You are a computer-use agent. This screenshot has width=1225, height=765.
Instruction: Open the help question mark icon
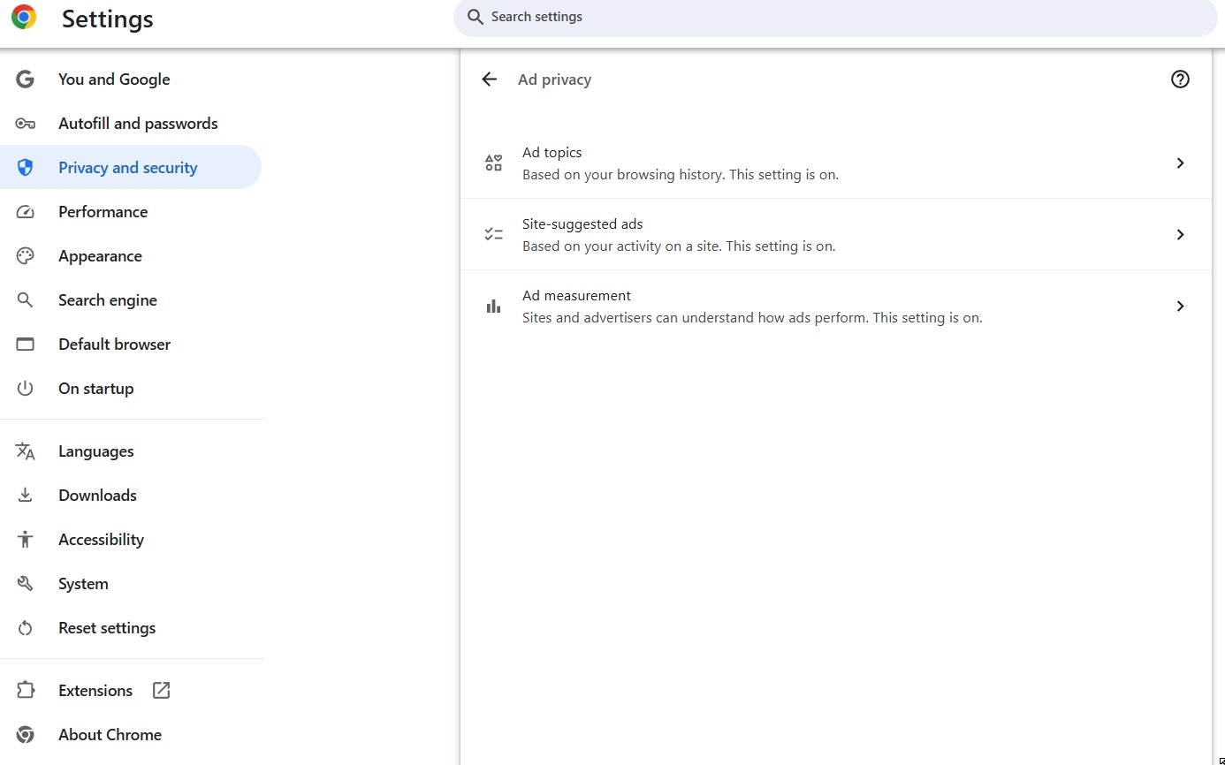1180,80
